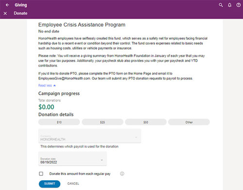The width and height of the screenshot is (243, 190).
Task: Pick the $50 donation amount
Action: 146,122
